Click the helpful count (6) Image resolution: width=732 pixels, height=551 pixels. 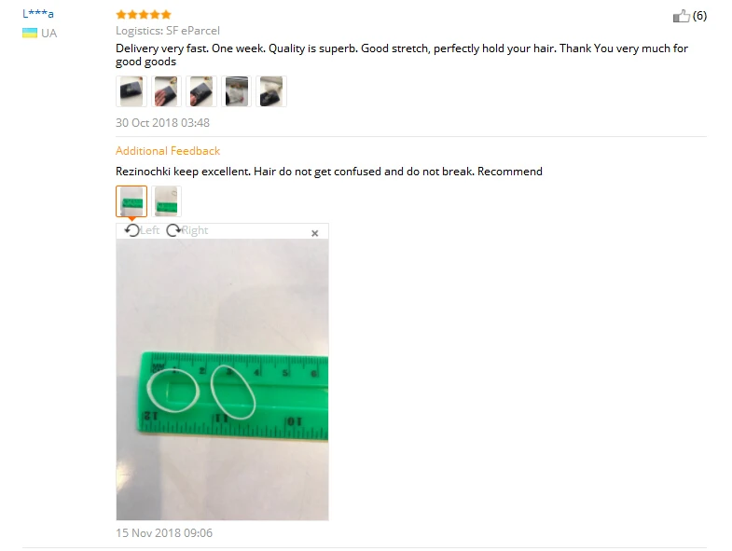point(699,16)
